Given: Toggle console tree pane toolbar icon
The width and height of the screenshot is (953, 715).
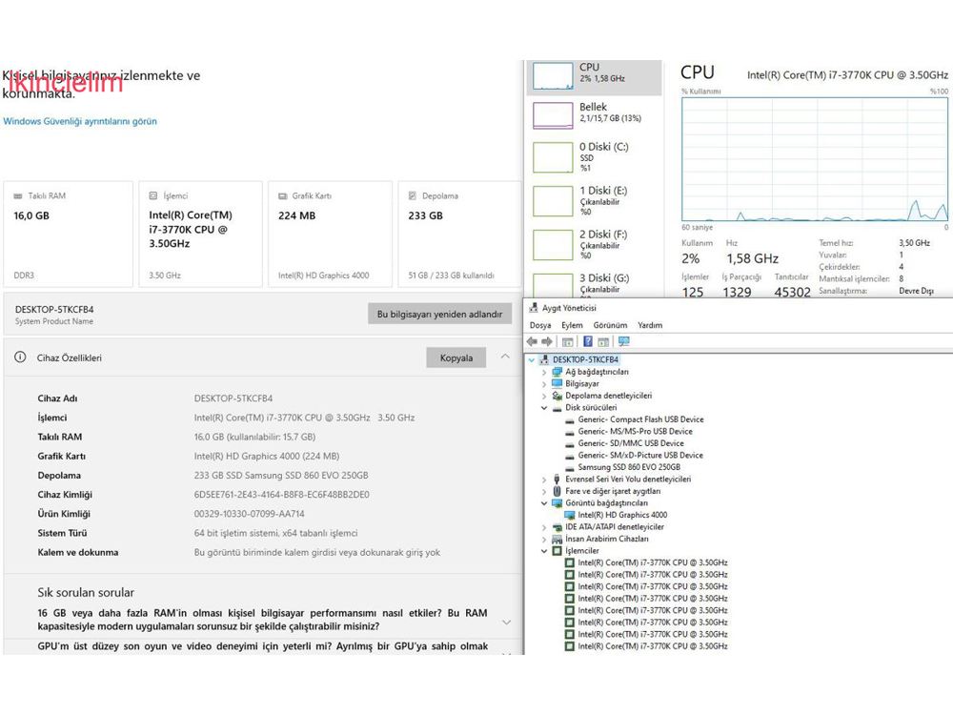Looking at the screenshot, I should [568, 341].
